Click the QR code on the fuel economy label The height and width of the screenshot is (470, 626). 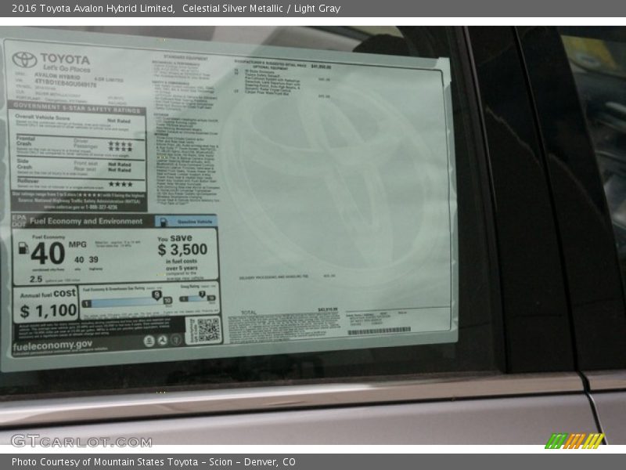coord(208,330)
